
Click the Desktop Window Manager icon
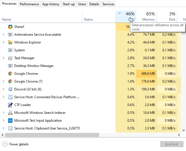(x=10, y=66)
